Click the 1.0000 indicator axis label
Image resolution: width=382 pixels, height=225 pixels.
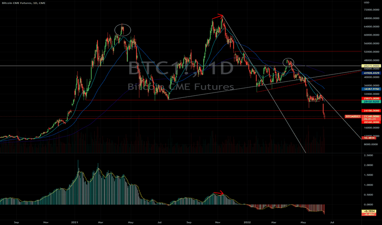(x=368, y=185)
